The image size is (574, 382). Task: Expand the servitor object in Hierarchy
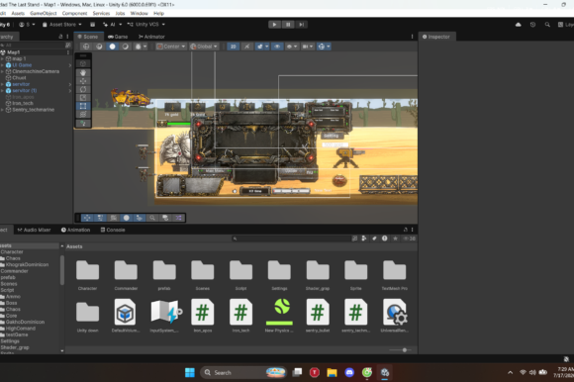point(3,84)
